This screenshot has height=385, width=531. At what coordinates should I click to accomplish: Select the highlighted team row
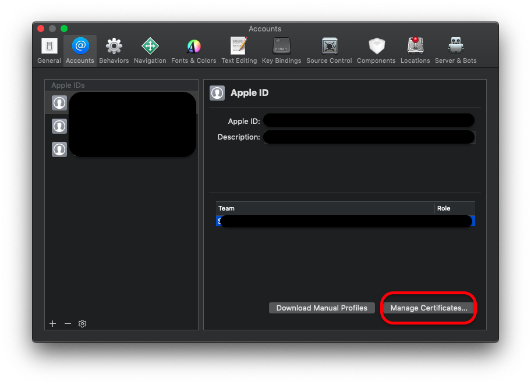(345, 221)
